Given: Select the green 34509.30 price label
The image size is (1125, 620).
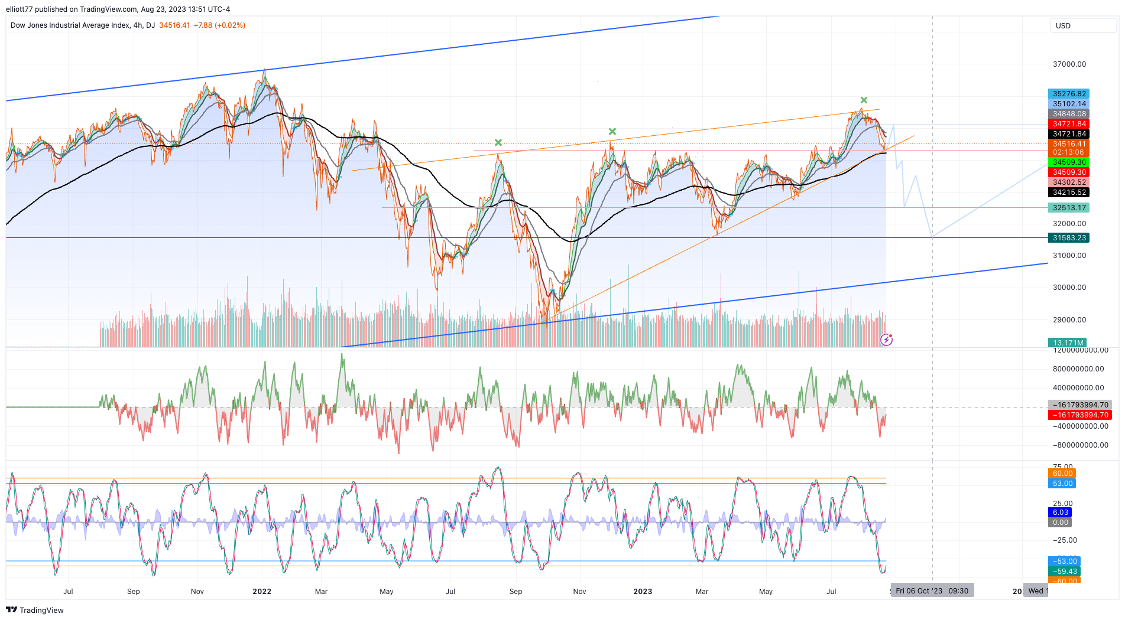Looking at the screenshot, I should click(1069, 162).
